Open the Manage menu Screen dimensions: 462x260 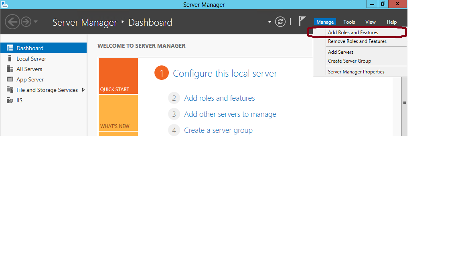(325, 22)
